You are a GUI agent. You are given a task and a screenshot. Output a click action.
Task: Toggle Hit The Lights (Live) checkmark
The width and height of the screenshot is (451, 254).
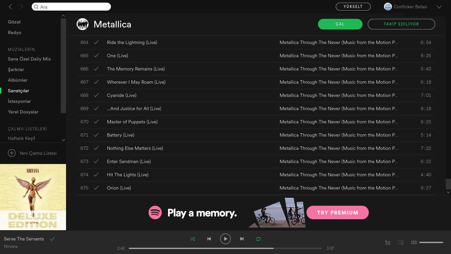tap(96, 175)
